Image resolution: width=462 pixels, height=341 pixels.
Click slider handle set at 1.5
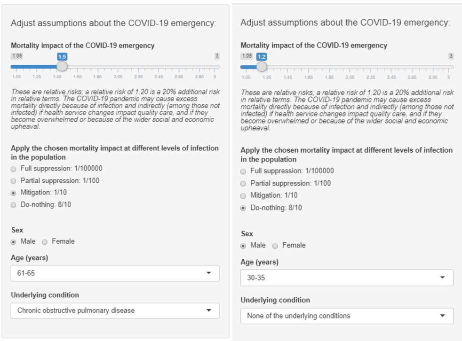point(62,67)
